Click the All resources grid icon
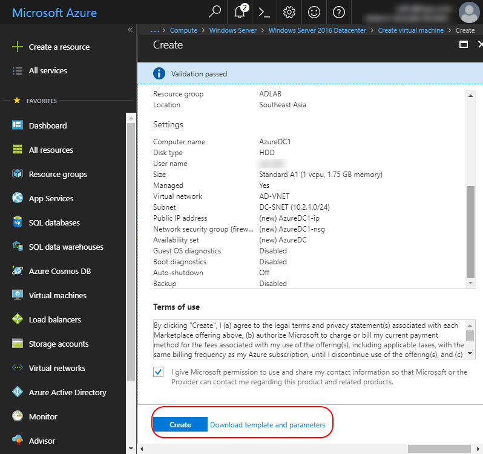Screen dimensions: 483x454 [18, 149]
